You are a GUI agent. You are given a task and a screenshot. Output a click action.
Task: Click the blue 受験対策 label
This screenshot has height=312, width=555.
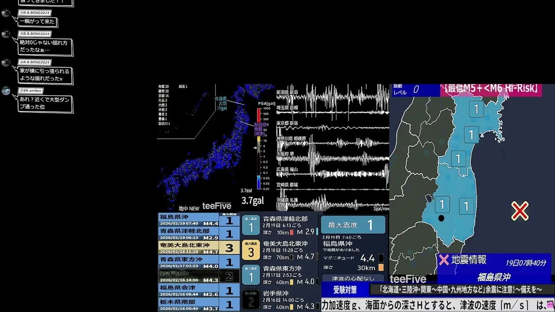345,289
